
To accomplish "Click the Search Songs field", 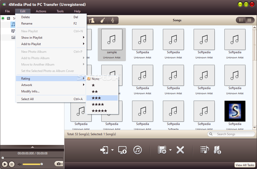I will 231,134.
